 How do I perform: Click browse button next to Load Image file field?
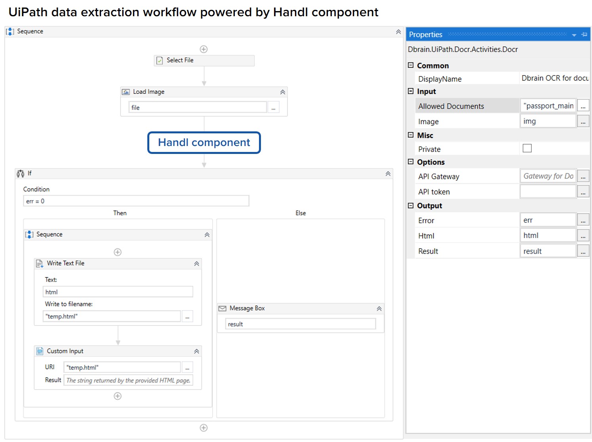pyautogui.click(x=274, y=107)
